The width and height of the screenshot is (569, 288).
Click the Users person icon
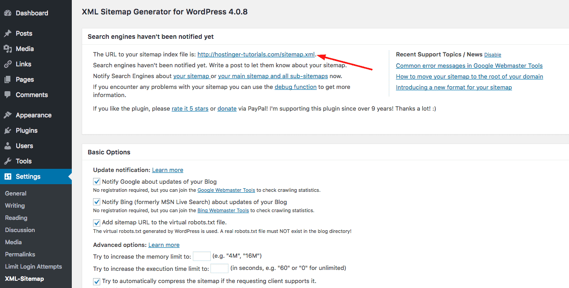8,146
